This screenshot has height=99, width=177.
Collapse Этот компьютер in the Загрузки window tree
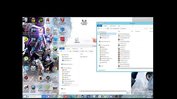[x=98, y=45]
